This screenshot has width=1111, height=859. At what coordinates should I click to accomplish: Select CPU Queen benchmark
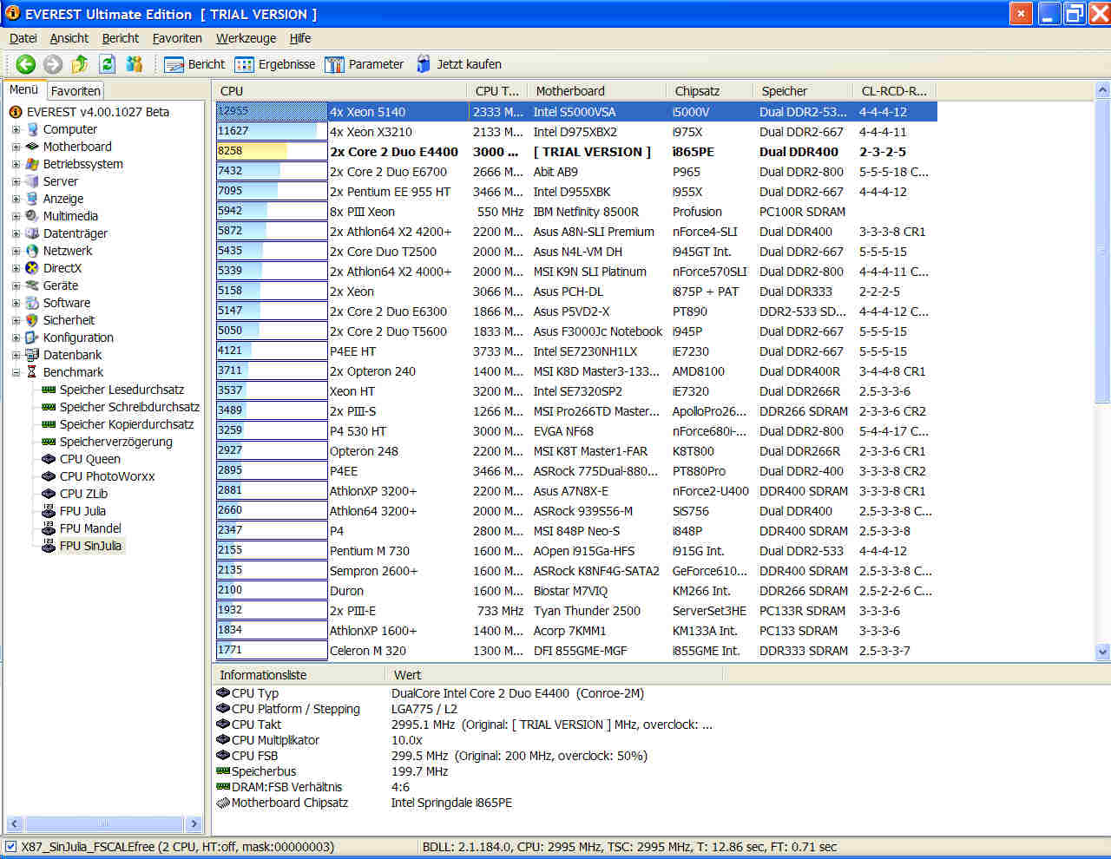[89, 459]
